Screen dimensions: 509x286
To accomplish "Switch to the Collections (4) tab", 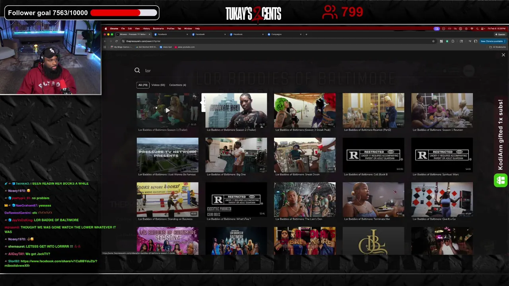I will click(177, 85).
